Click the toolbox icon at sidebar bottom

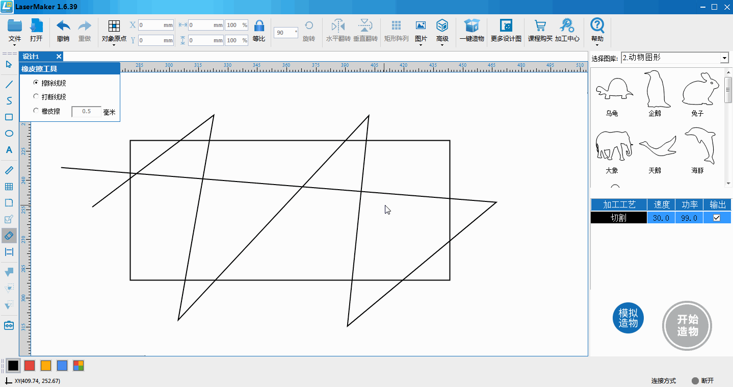9,325
